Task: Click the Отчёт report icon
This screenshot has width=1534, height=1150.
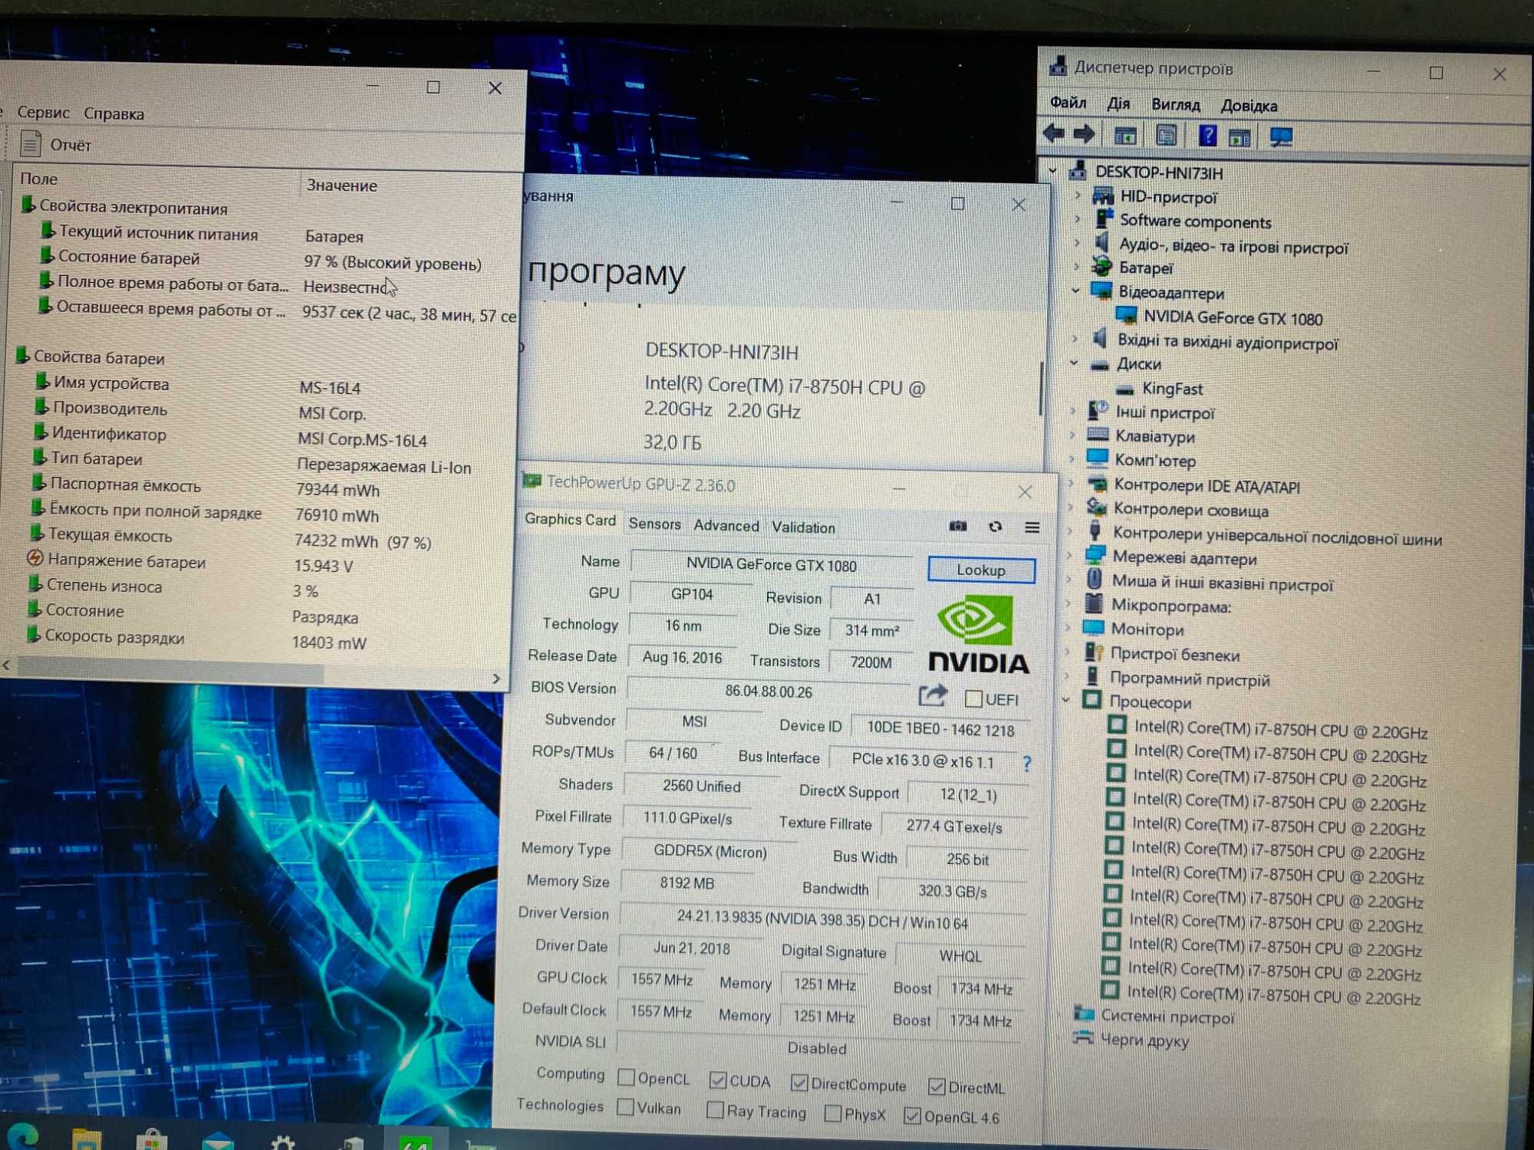Action: (x=31, y=143)
